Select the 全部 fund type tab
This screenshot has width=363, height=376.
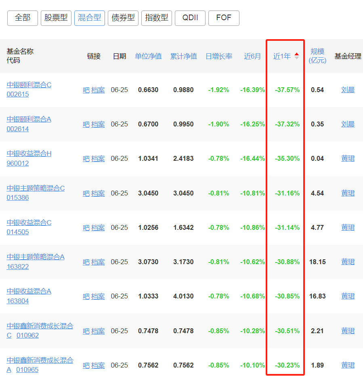[x=23, y=18]
